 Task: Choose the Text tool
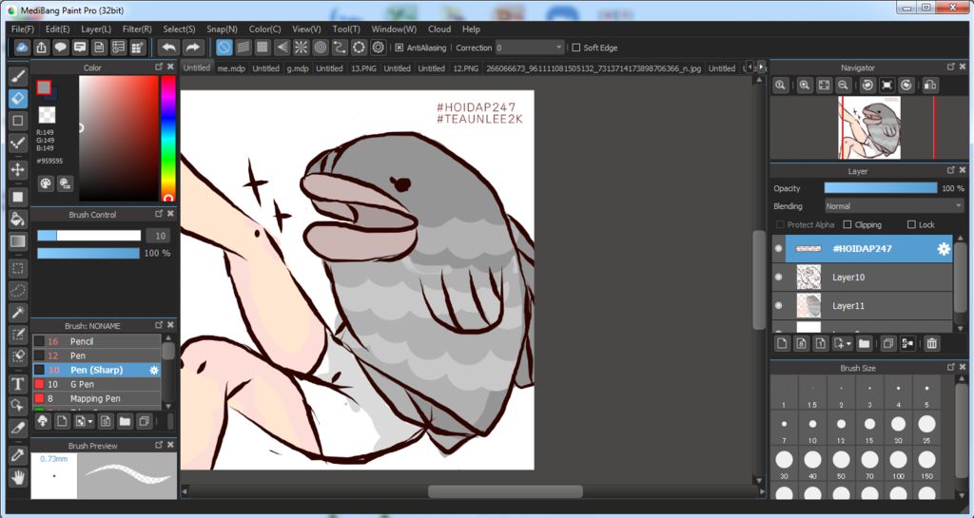coord(17,383)
